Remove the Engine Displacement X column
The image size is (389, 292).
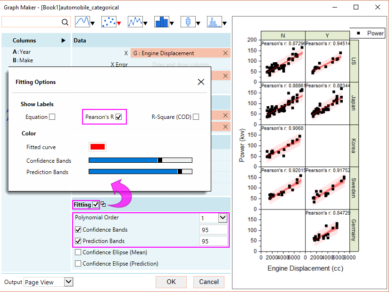pos(225,53)
